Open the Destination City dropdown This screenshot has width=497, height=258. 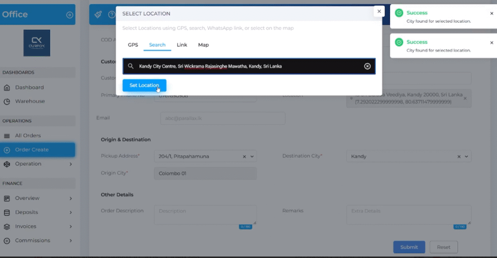466,157
